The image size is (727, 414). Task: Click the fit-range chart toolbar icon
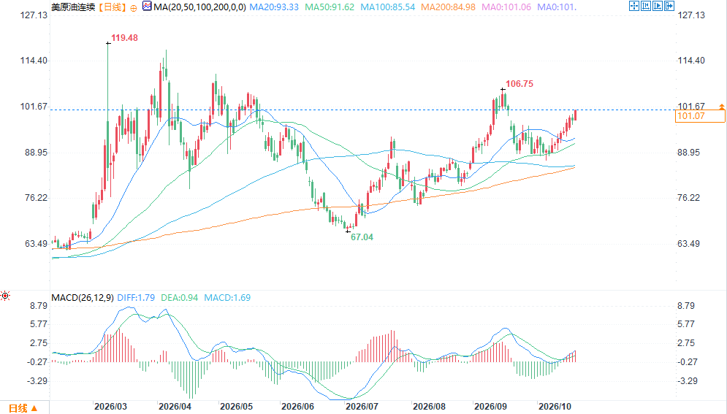645,6
